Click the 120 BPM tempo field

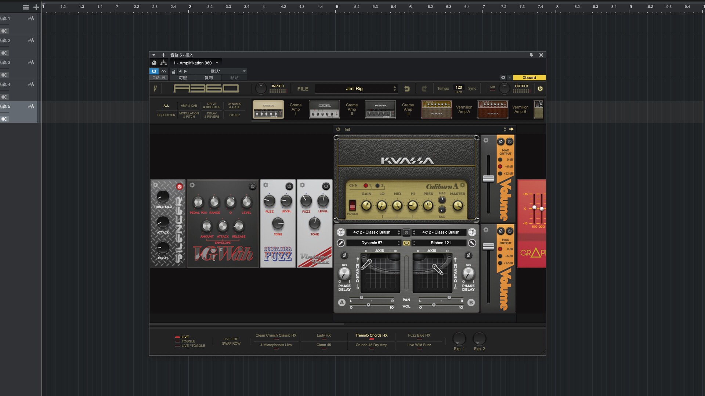pyautogui.click(x=459, y=87)
